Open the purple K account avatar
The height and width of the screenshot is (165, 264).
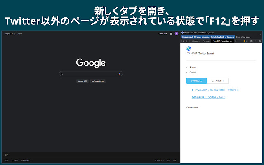(177, 34)
